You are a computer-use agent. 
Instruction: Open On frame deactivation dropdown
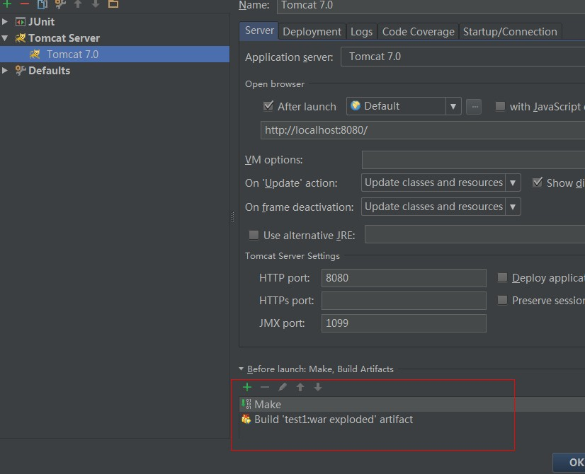click(513, 207)
